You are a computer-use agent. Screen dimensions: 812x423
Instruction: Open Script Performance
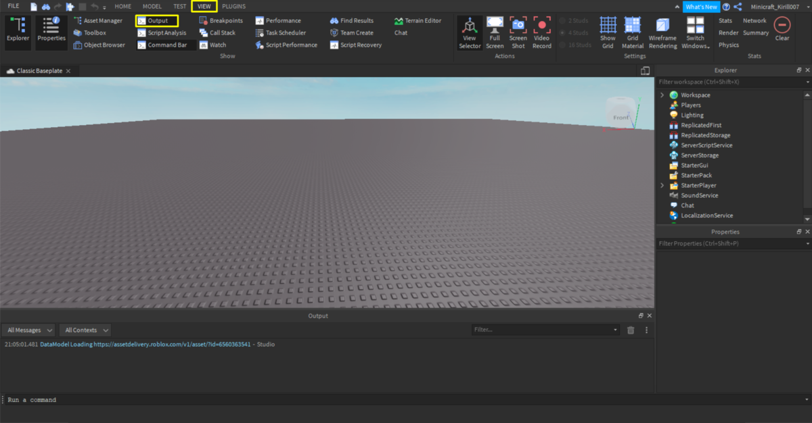(286, 45)
